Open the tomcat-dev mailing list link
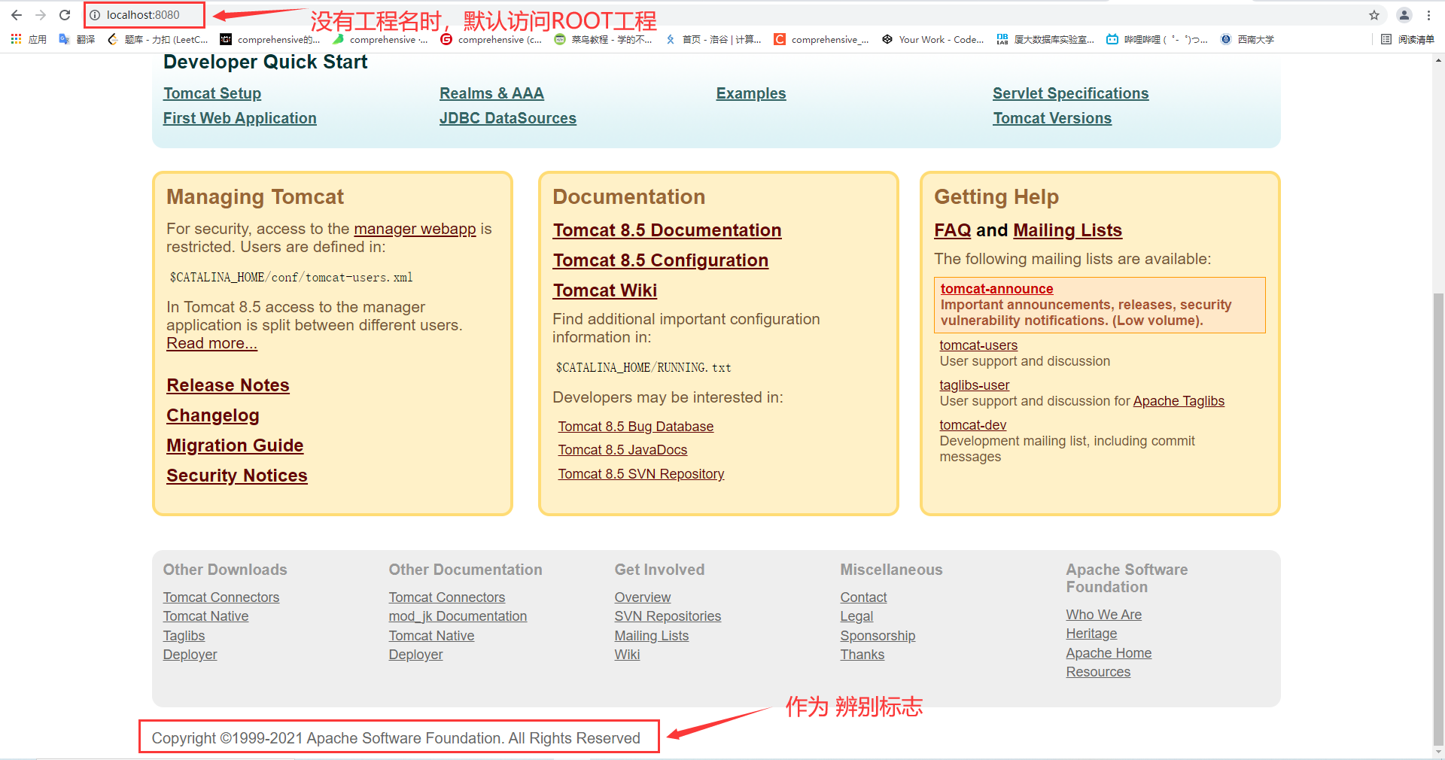Image resolution: width=1445 pixels, height=760 pixels. pyautogui.click(x=973, y=425)
